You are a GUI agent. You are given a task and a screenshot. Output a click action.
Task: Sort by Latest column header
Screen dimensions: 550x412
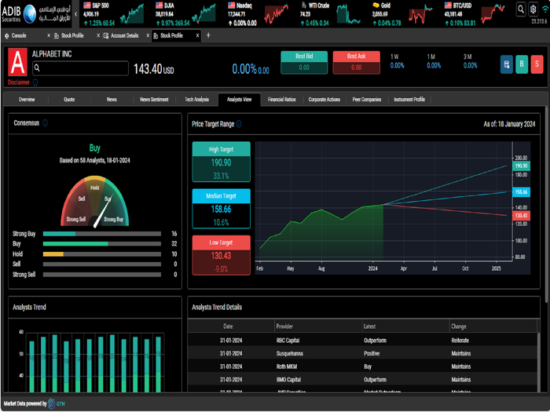(405, 326)
